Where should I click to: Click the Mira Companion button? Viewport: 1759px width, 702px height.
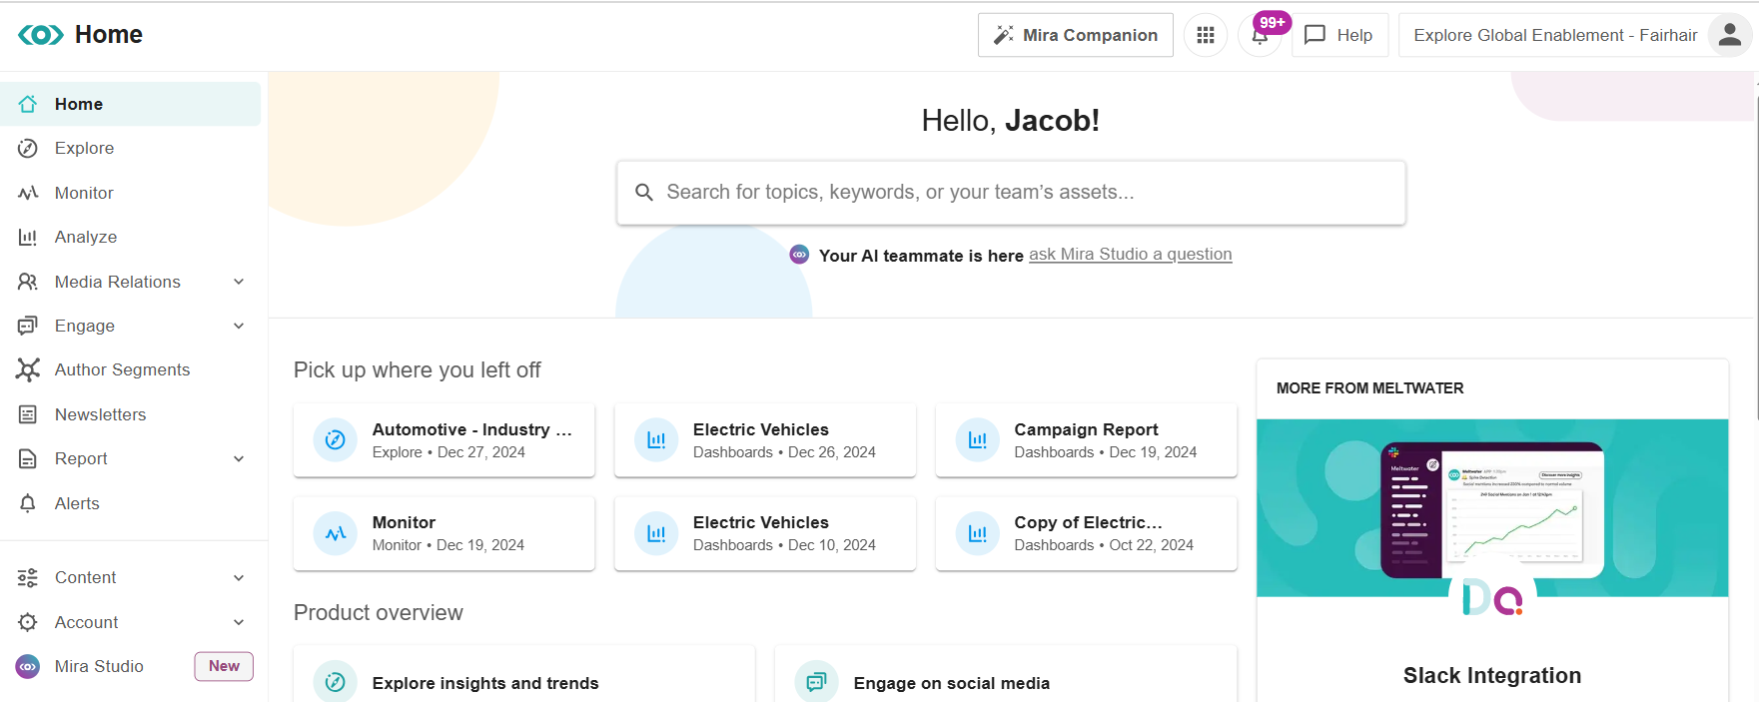1076,35
